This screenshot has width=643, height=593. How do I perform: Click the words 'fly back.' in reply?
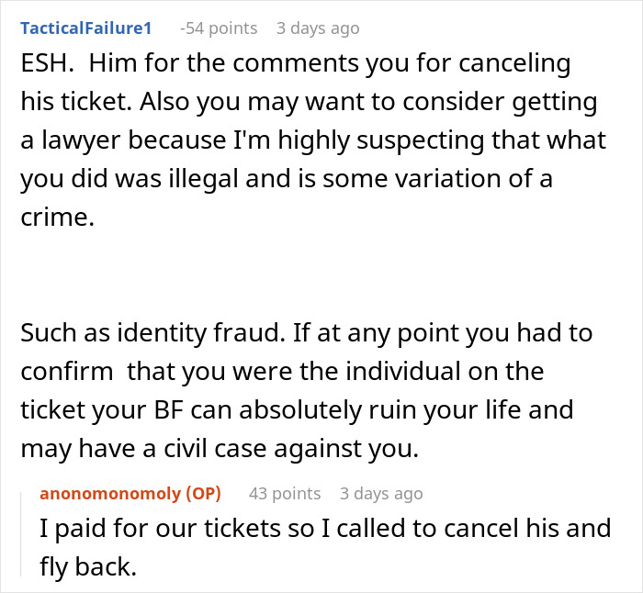[x=87, y=567]
